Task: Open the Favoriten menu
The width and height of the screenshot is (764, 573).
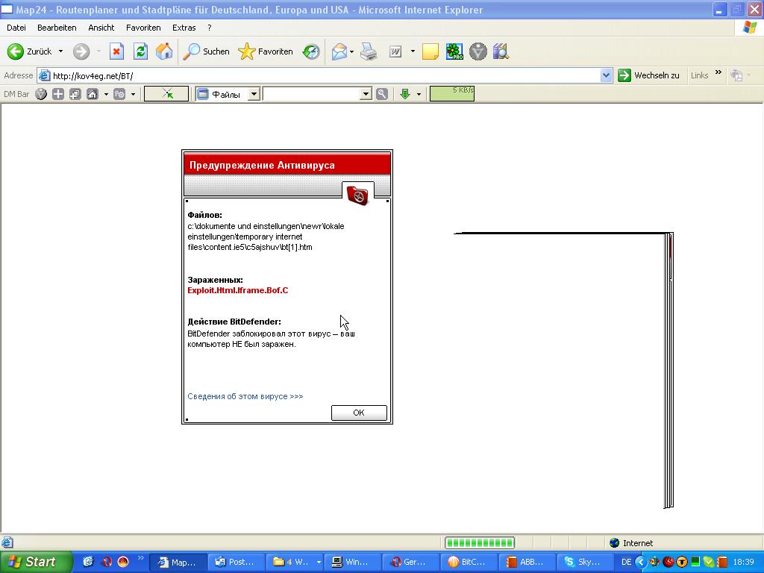Action: (x=143, y=28)
